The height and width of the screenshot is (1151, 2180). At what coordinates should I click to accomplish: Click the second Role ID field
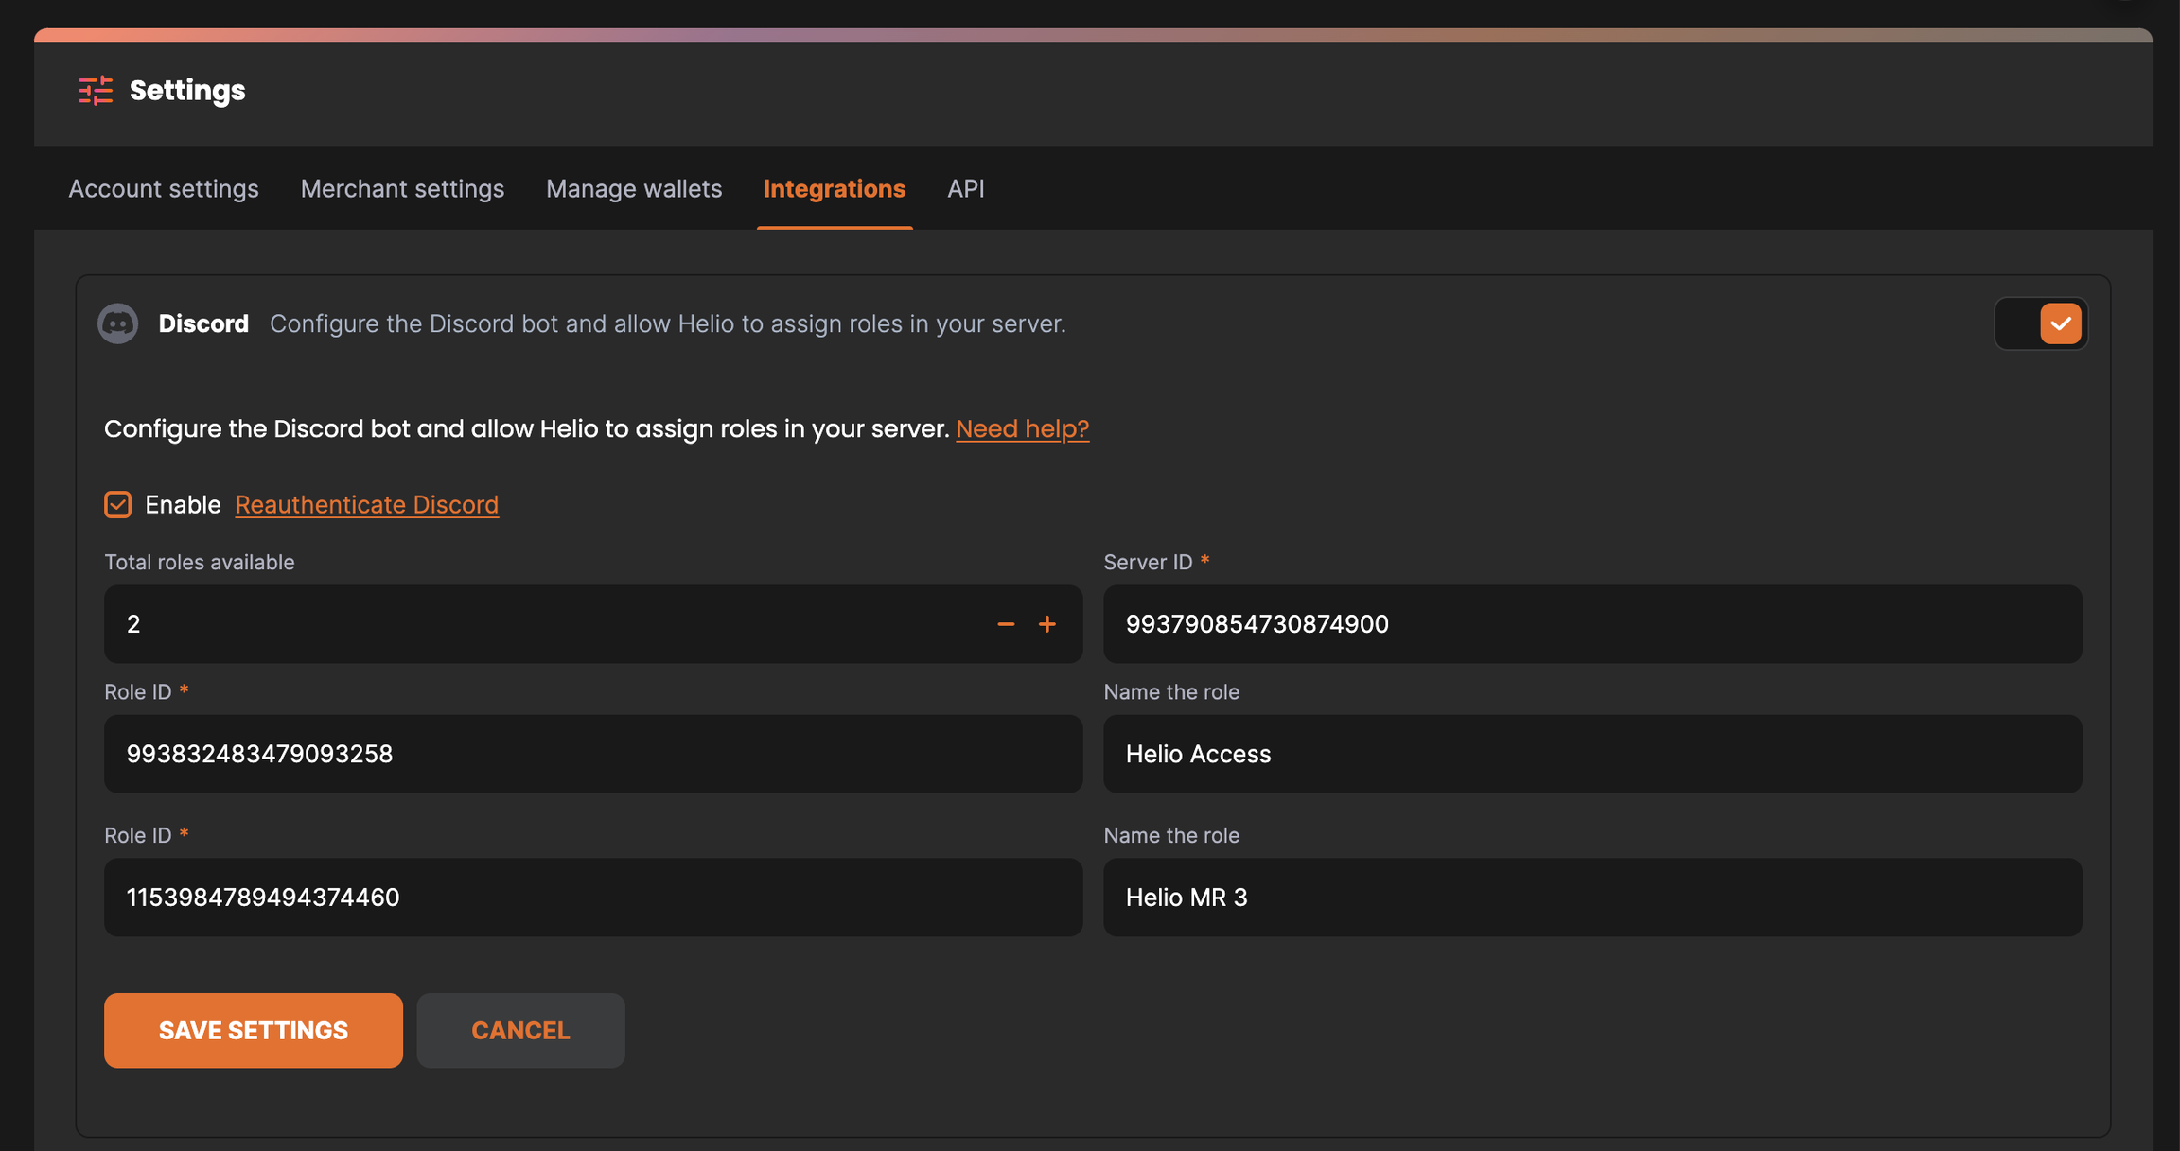pyautogui.click(x=592, y=897)
